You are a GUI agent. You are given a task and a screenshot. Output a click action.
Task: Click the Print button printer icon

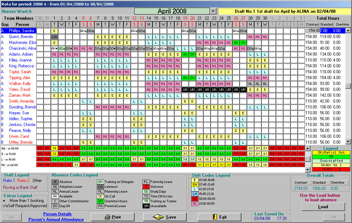point(108,217)
